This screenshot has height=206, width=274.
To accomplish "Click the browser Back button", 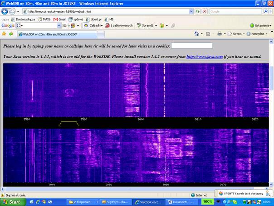I will (x=5, y=11).
